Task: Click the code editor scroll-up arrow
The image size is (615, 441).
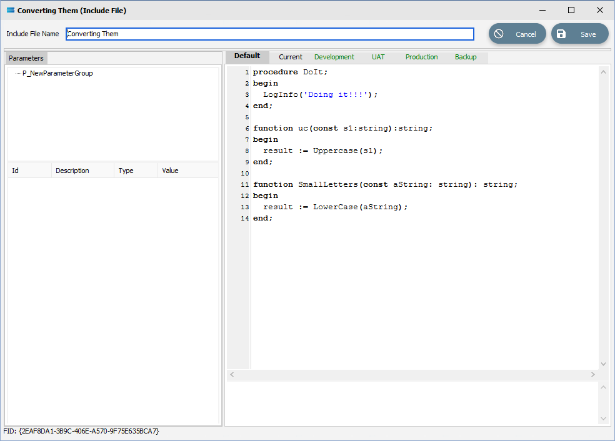Action: click(603, 72)
